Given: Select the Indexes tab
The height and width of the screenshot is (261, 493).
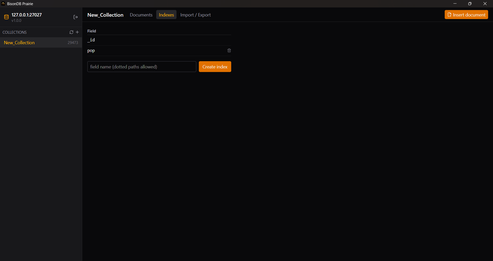Looking at the screenshot, I should click(x=166, y=15).
